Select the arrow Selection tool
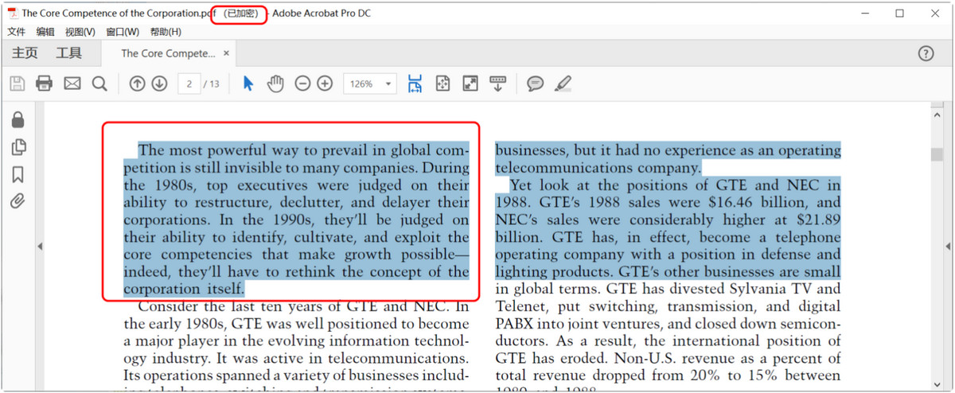 248,84
